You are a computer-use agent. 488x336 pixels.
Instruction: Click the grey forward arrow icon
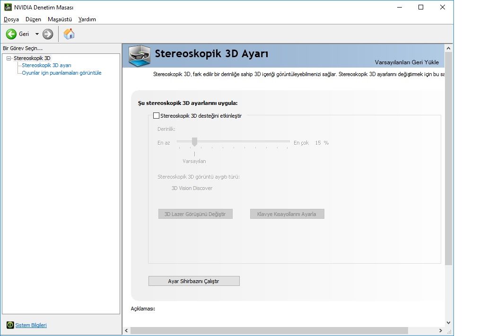click(x=48, y=34)
